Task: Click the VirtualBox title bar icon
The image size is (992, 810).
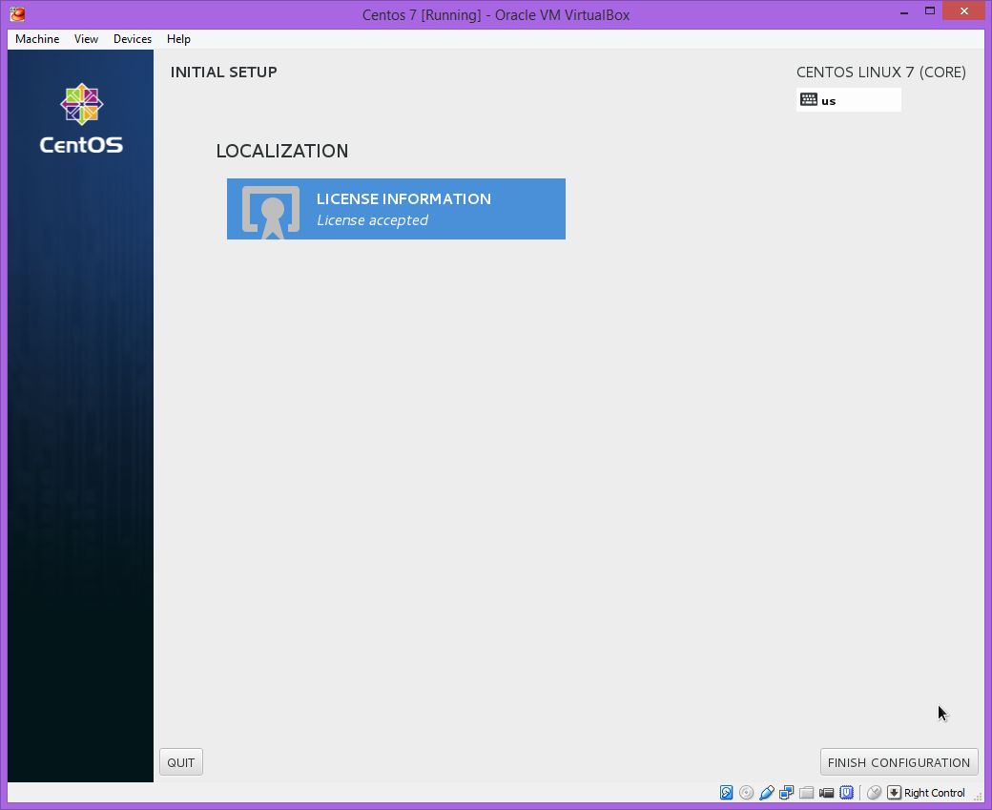Action: pyautogui.click(x=18, y=14)
